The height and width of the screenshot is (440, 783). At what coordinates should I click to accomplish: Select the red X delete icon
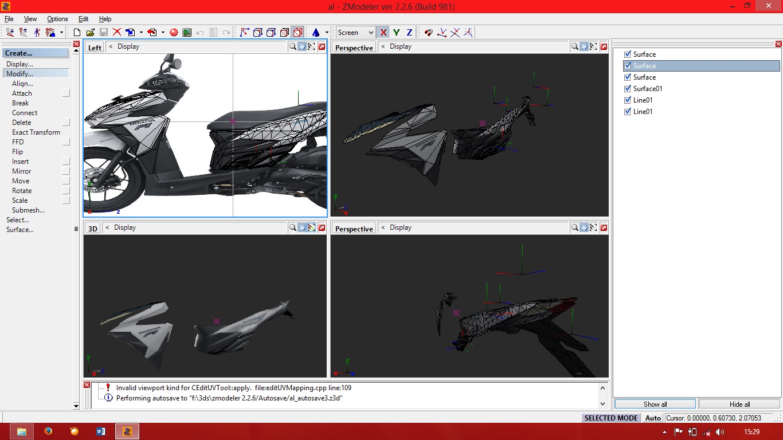pyautogui.click(x=116, y=33)
